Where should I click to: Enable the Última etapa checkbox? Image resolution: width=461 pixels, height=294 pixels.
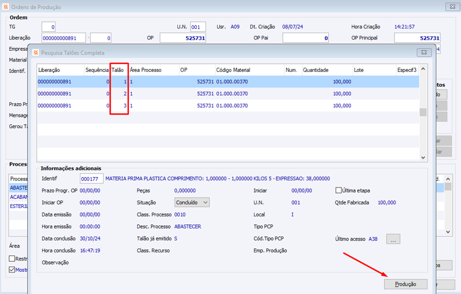[x=339, y=190]
